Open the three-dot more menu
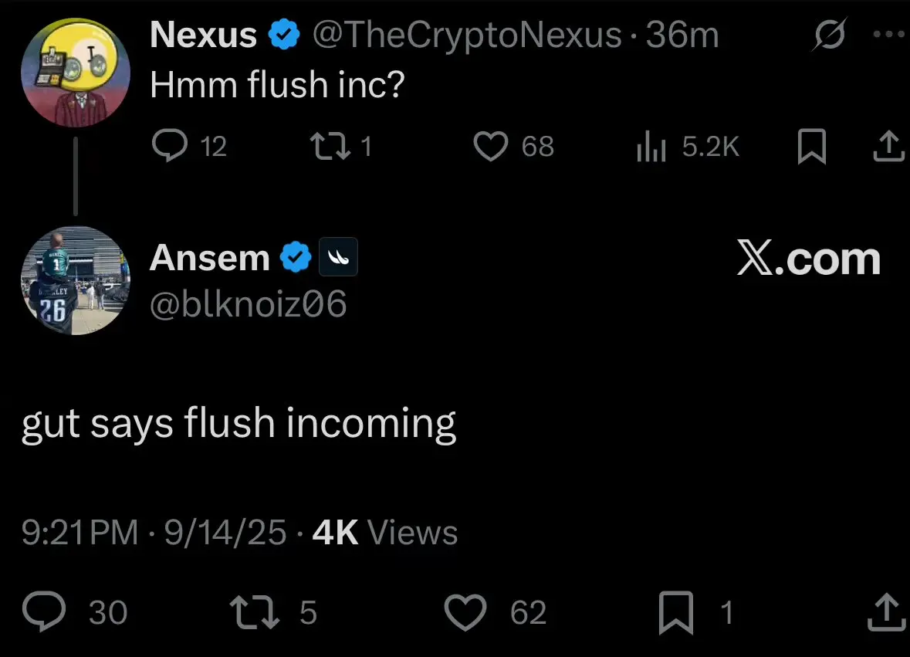The image size is (910, 657). (x=889, y=34)
